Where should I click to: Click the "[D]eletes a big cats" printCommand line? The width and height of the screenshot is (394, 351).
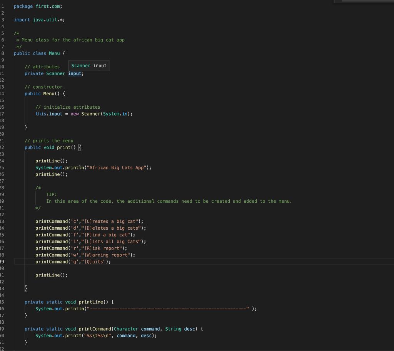point(91,228)
